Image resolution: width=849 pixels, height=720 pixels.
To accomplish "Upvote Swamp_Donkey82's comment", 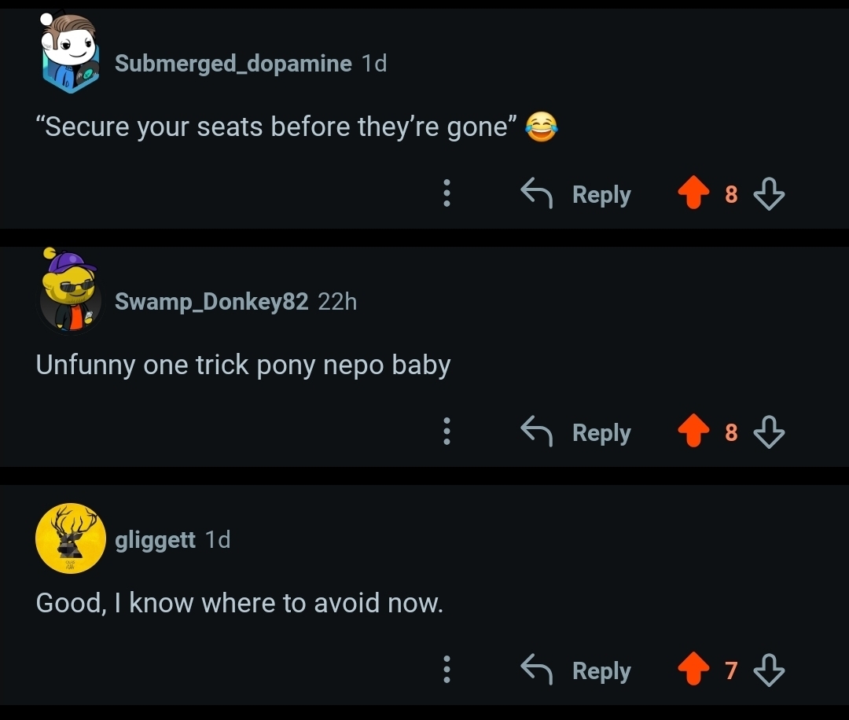I will [693, 432].
